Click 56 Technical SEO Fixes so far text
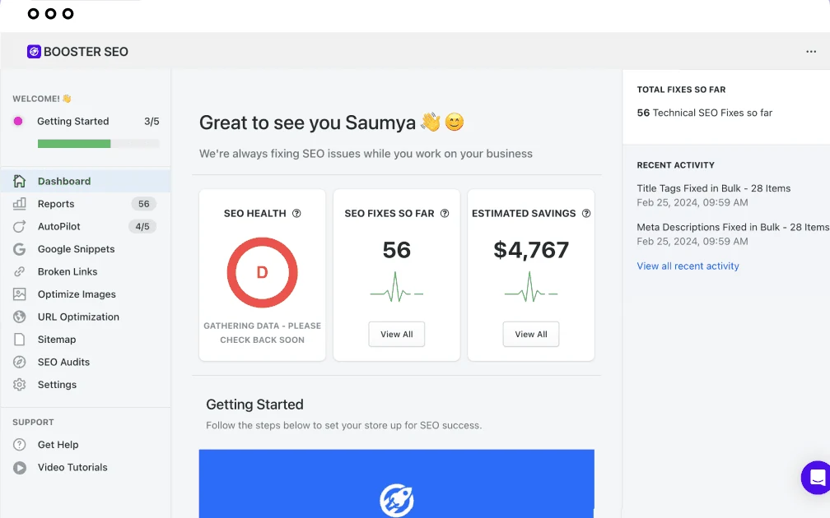This screenshot has height=518, width=830. [705, 113]
